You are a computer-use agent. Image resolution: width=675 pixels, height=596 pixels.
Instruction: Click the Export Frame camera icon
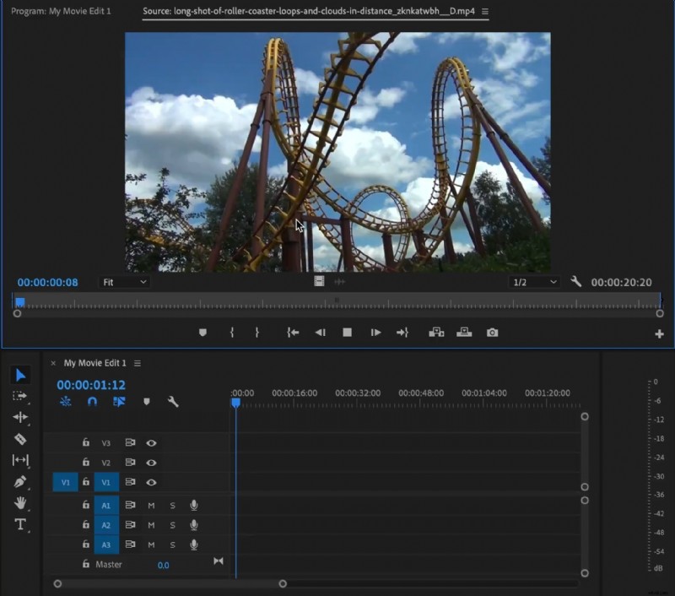point(494,333)
